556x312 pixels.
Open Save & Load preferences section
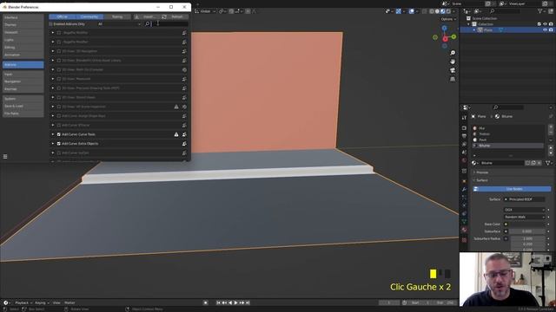pos(23,106)
